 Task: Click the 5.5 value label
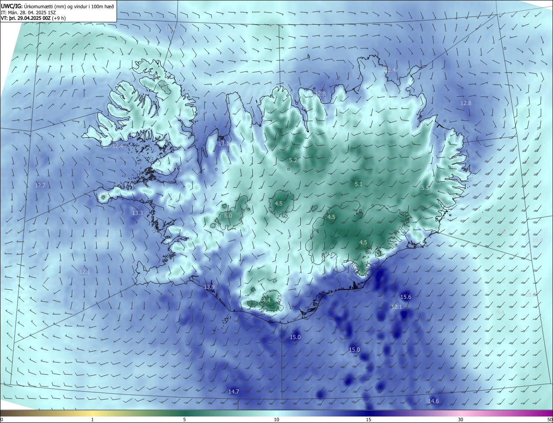point(425,188)
